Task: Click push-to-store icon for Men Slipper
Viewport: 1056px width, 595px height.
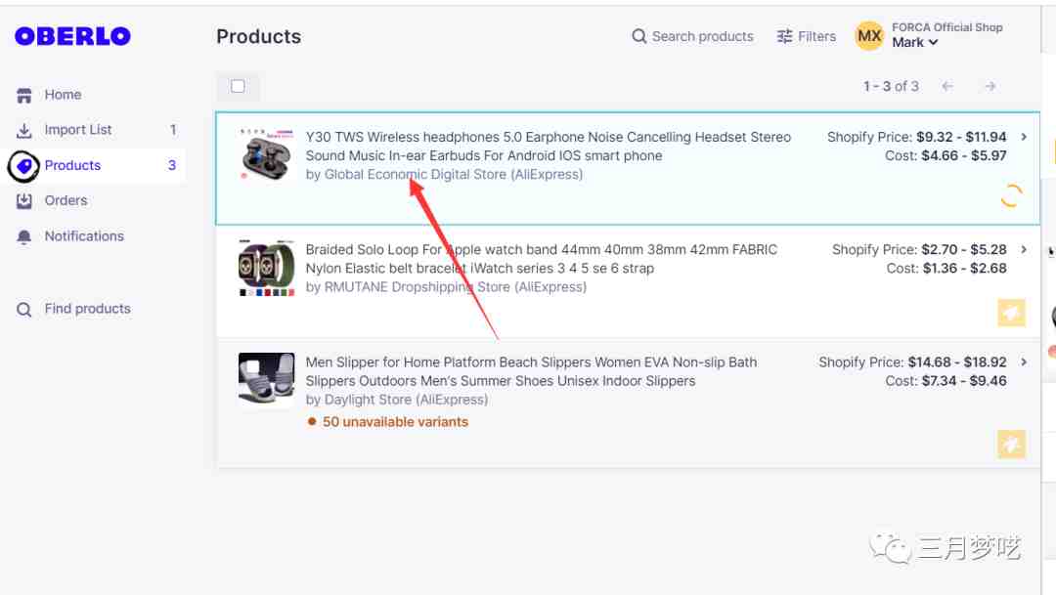Action: coord(1011,445)
